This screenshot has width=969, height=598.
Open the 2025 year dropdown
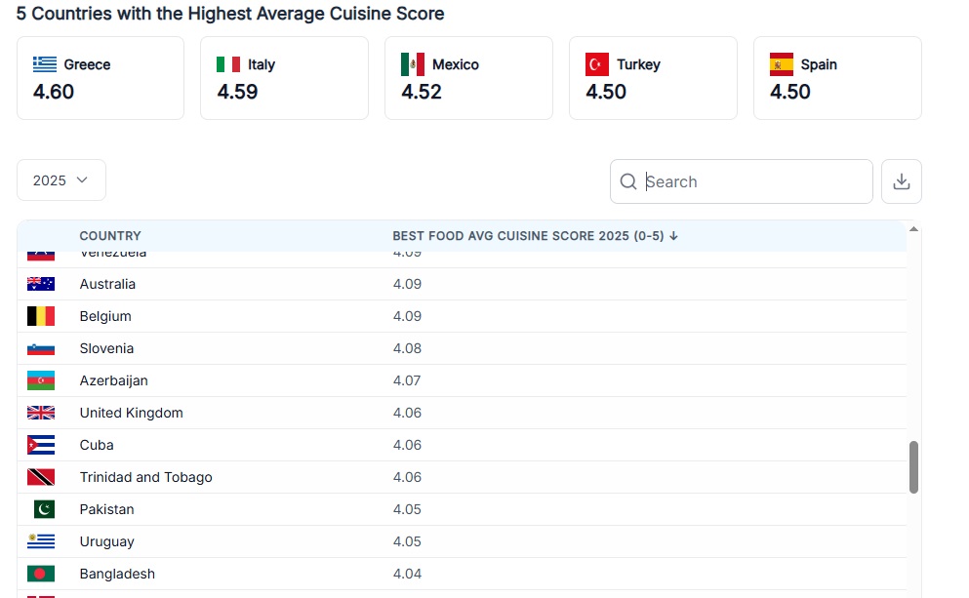(x=61, y=180)
